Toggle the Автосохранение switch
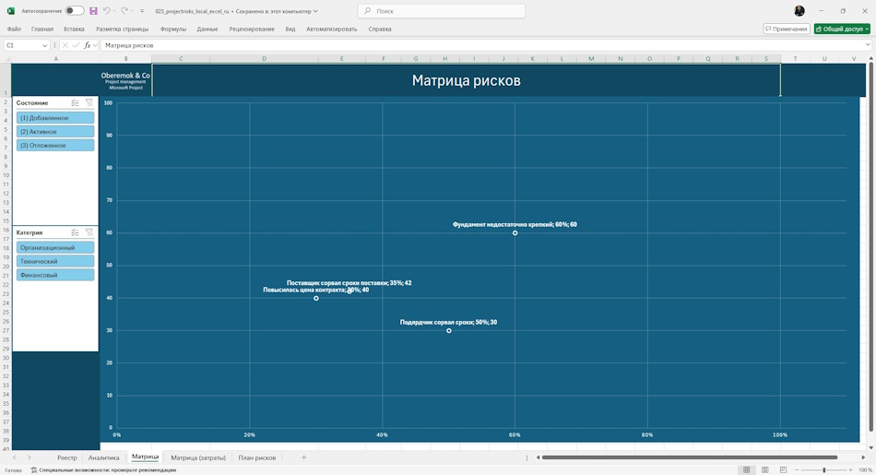 tap(75, 11)
